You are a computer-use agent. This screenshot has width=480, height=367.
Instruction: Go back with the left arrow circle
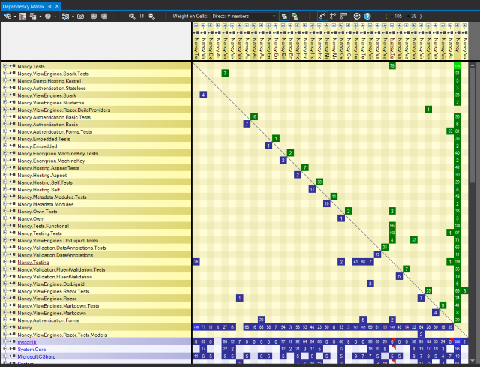point(94,16)
